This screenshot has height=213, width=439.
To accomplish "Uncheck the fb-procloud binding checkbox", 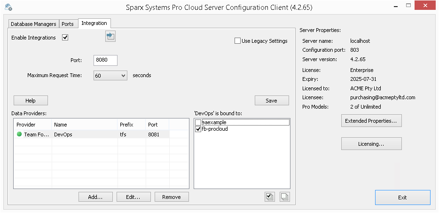I will tap(198, 129).
